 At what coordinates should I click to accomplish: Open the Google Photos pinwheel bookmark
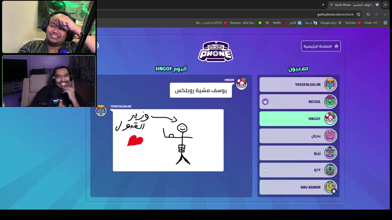(x=267, y=23)
